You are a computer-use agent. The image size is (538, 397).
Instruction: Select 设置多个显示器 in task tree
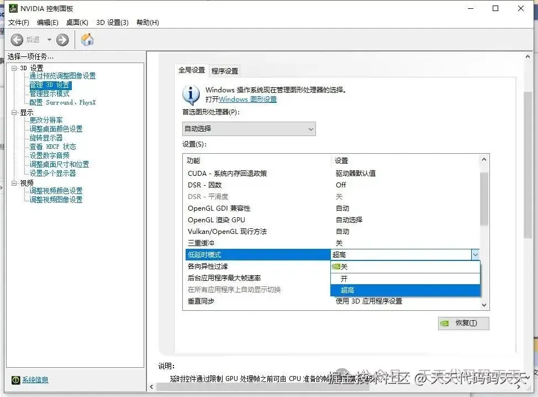coord(53,173)
